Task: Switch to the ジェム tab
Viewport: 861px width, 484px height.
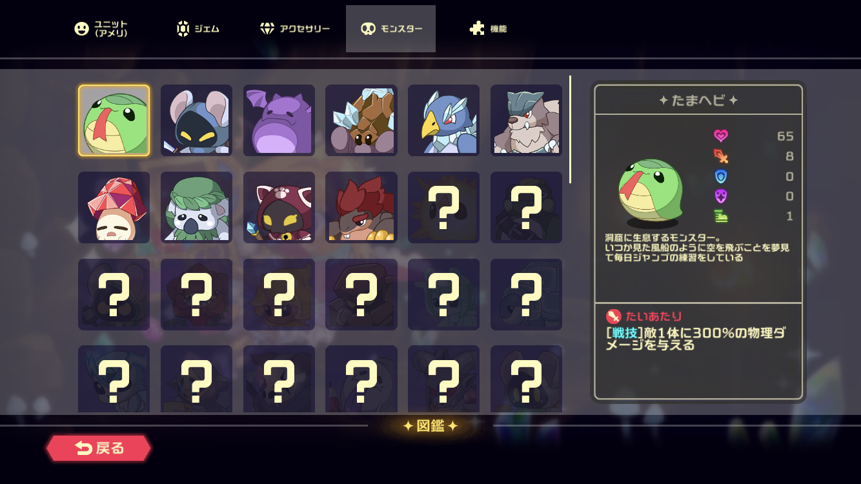Action: coord(198,29)
